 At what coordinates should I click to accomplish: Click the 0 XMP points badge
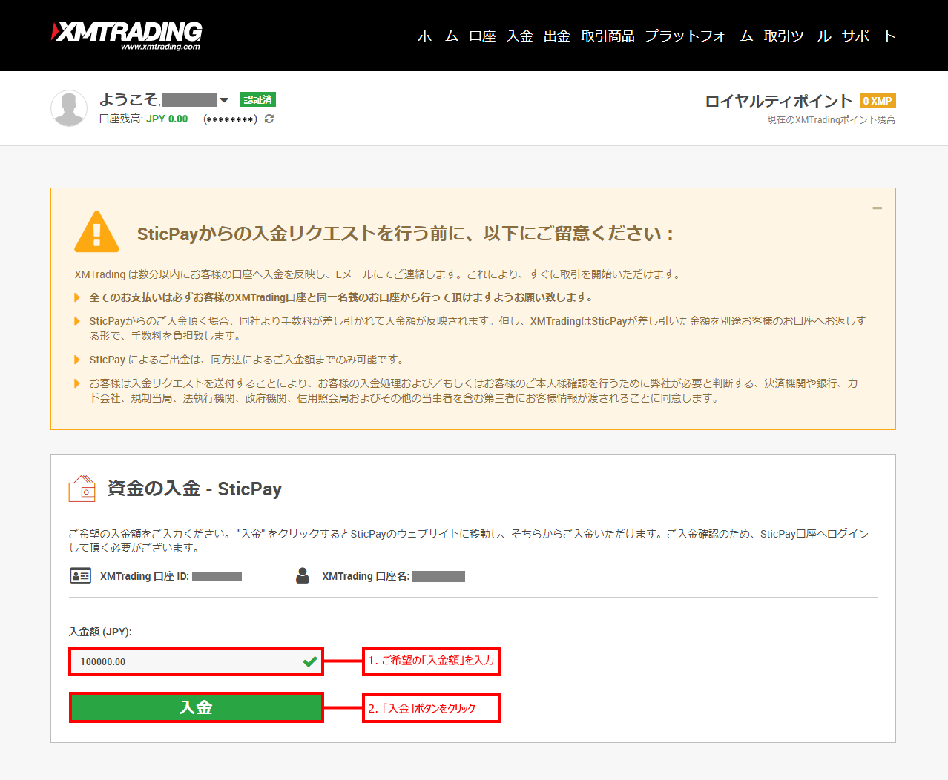click(878, 101)
